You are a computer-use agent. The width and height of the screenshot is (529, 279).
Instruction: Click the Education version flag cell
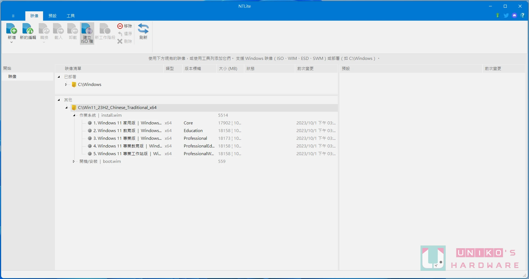[x=193, y=131]
